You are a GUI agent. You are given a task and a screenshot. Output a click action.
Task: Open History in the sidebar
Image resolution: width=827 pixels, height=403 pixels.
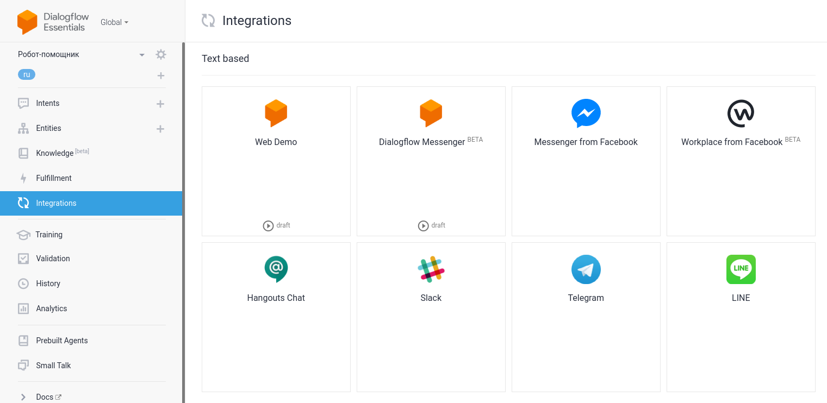tap(48, 284)
